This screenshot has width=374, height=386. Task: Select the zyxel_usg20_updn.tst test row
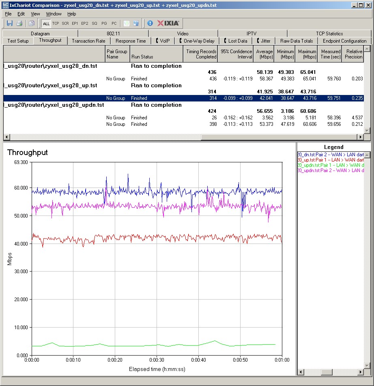click(x=184, y=105)
